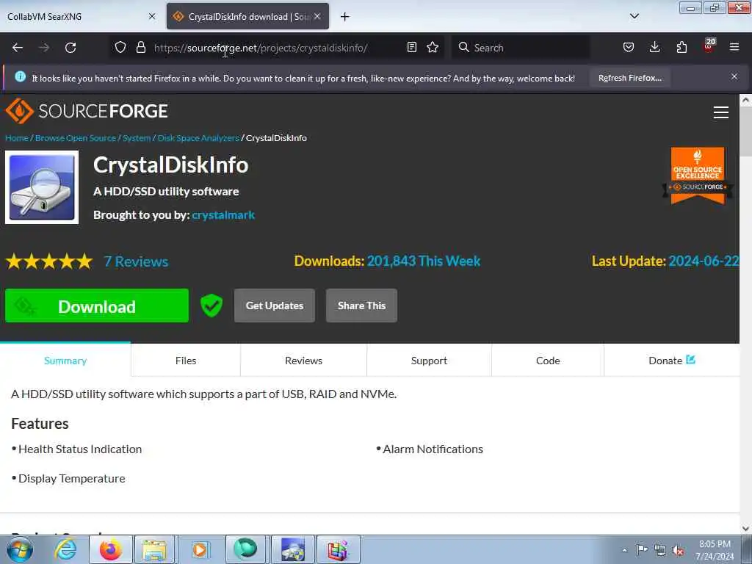
Task: Open the taskbar clock showing 8:05 PM
Action: tap(715, 550)
